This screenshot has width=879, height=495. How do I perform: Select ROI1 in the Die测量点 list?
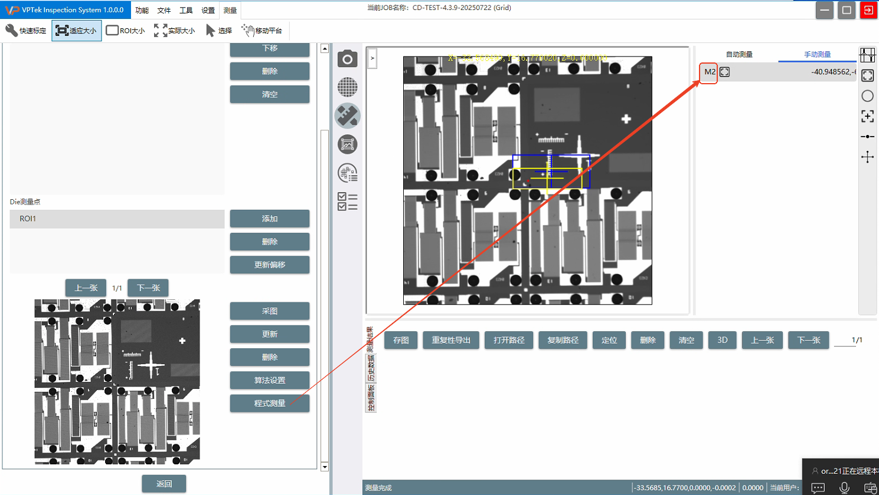click(117, 219)
